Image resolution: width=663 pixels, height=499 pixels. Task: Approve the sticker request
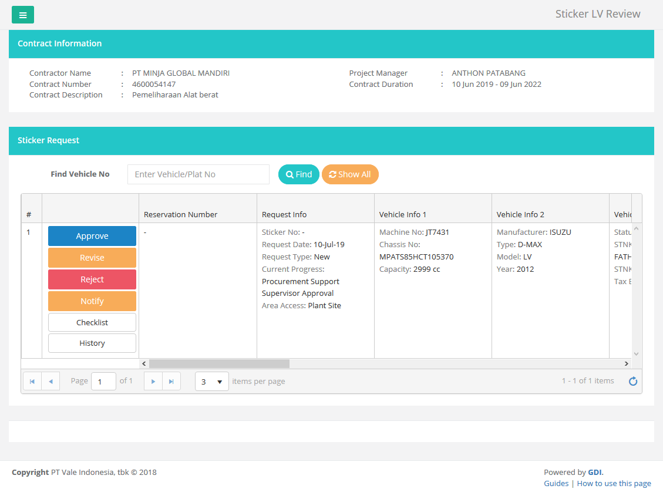coord(92,236)
